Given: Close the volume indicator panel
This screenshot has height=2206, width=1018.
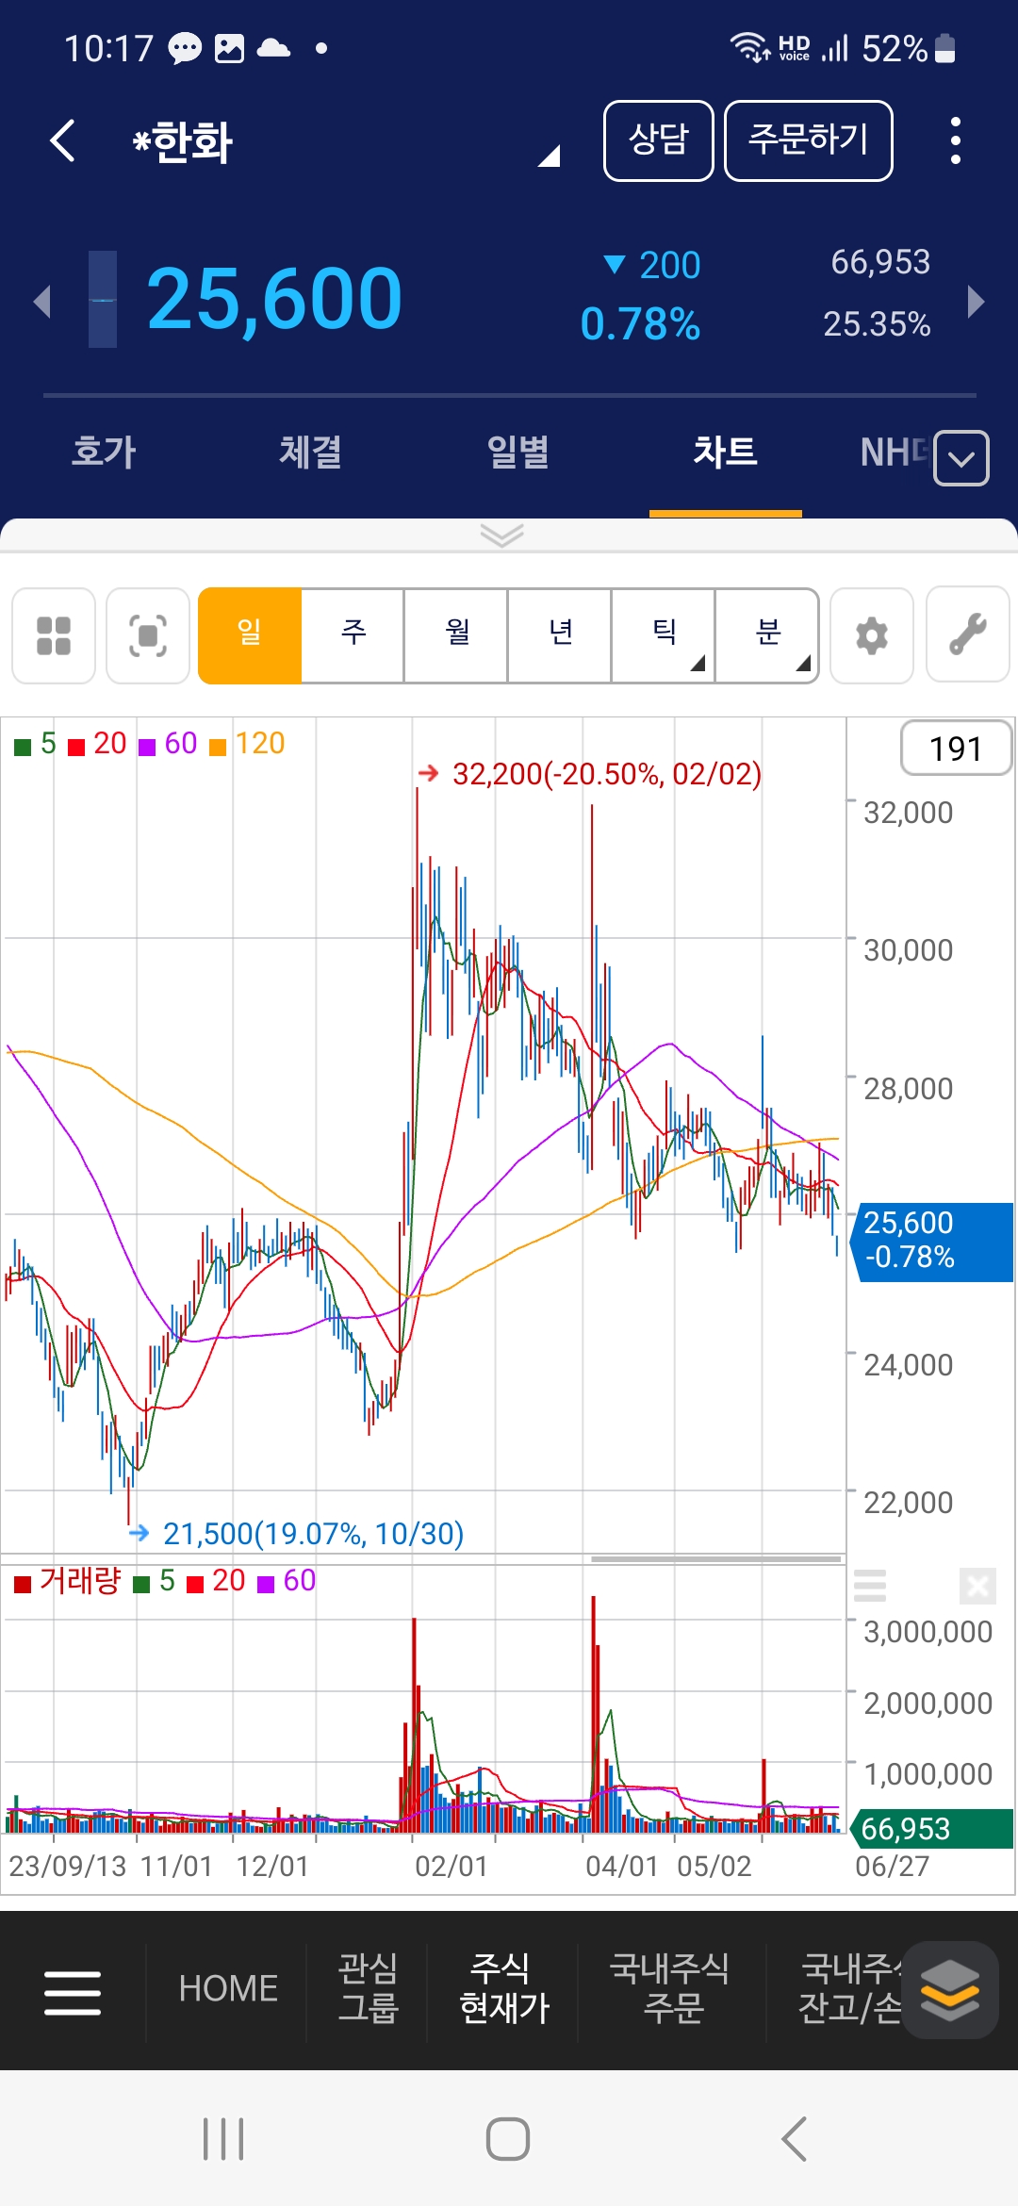Looking at the screenshot, I should pos(977,1586).
